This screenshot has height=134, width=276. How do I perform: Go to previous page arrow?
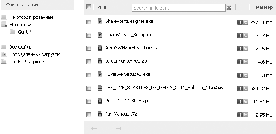(x=94, y=128)
